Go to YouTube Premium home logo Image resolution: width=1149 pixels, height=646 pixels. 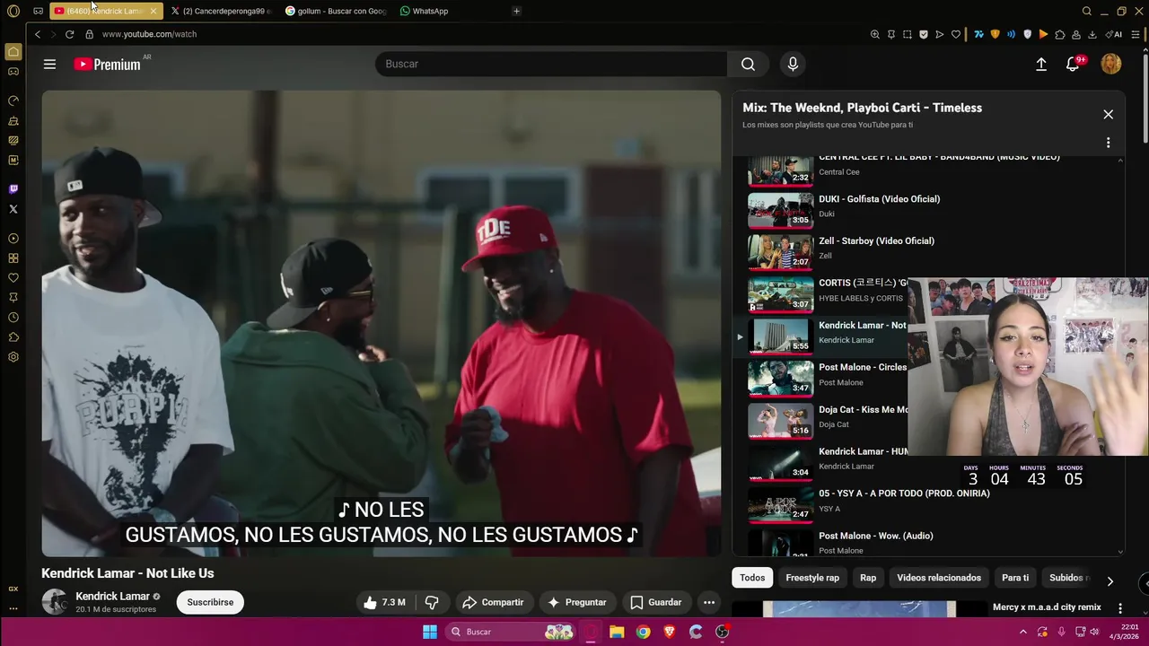tap(107, 64)
